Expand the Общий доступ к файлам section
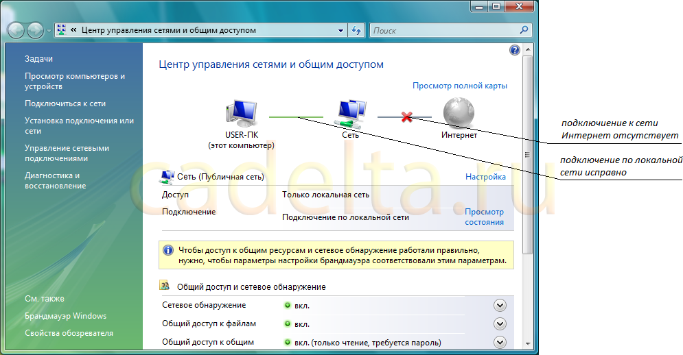Viewport: 683px width, 355px height. click(x=500, y=324)
